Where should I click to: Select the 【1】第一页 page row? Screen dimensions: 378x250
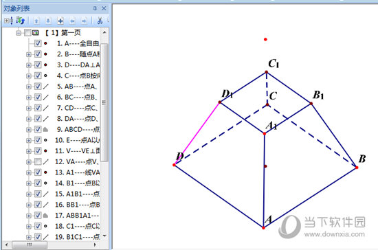pos(63,32)
